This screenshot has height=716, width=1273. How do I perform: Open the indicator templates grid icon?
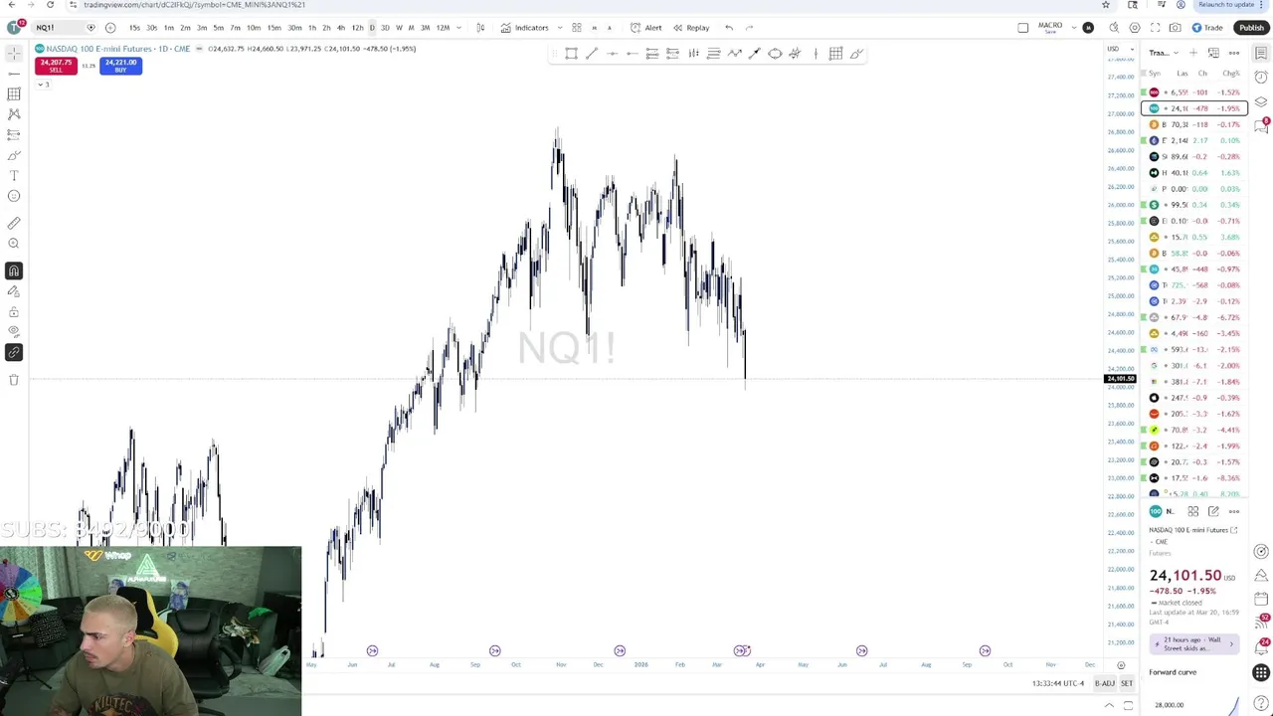pos(576,28)
